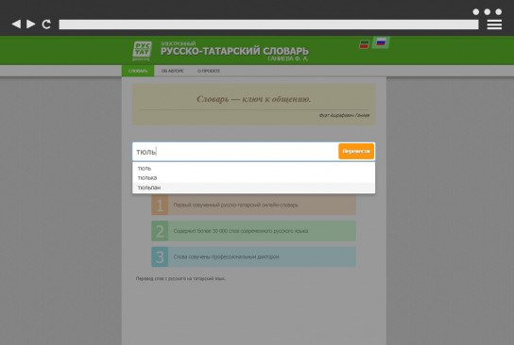Screen dimensions: 514x345
Task: Click the Русско-татарский словарь title
Action: click(234, 51)
